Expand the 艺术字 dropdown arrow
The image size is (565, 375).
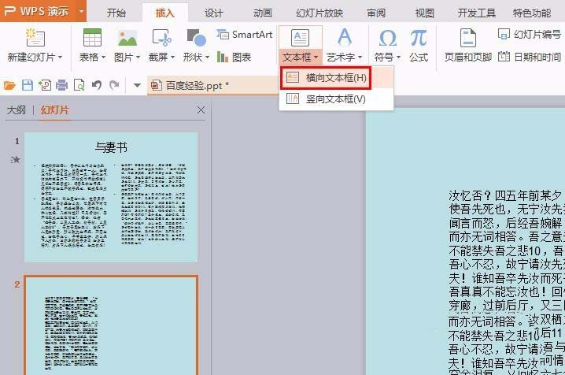[360, 58]
